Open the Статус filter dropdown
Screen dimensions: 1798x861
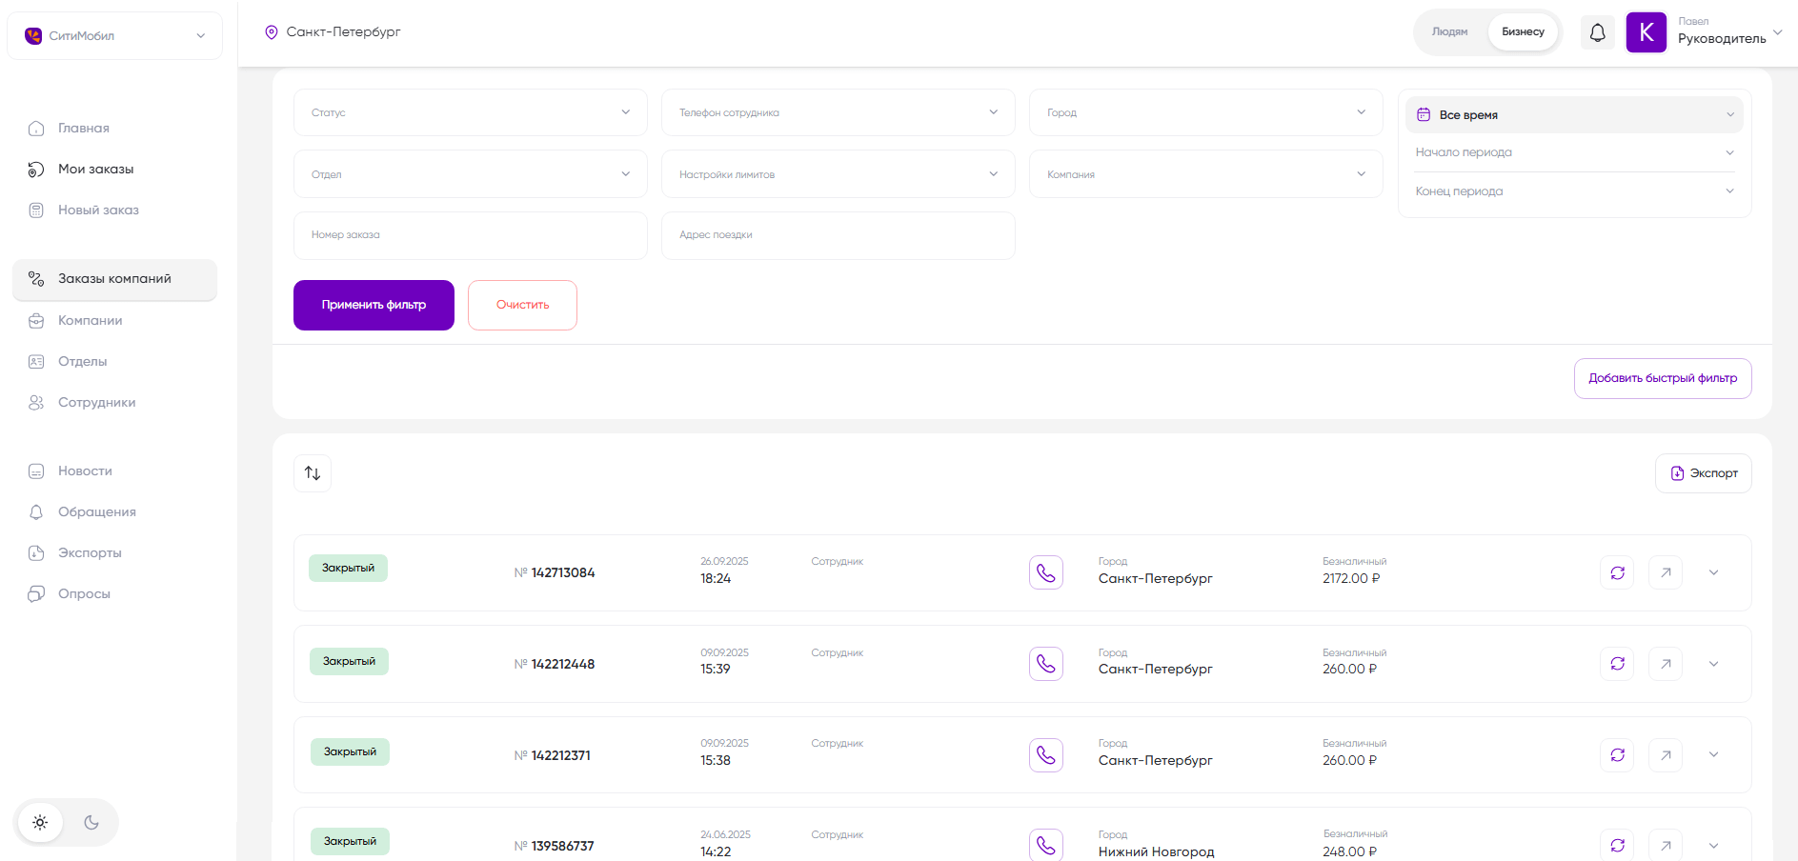click(x=470, y=112)
